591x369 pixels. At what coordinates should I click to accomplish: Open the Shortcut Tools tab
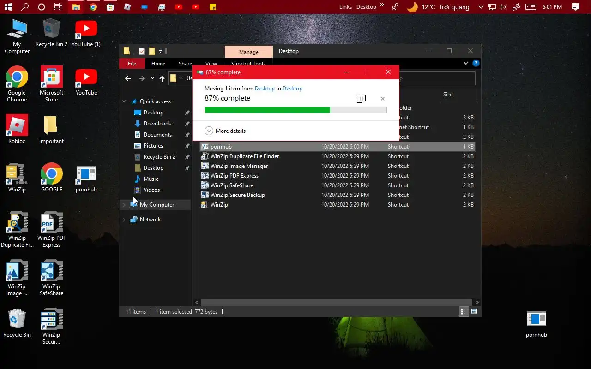tap(248, 64)
